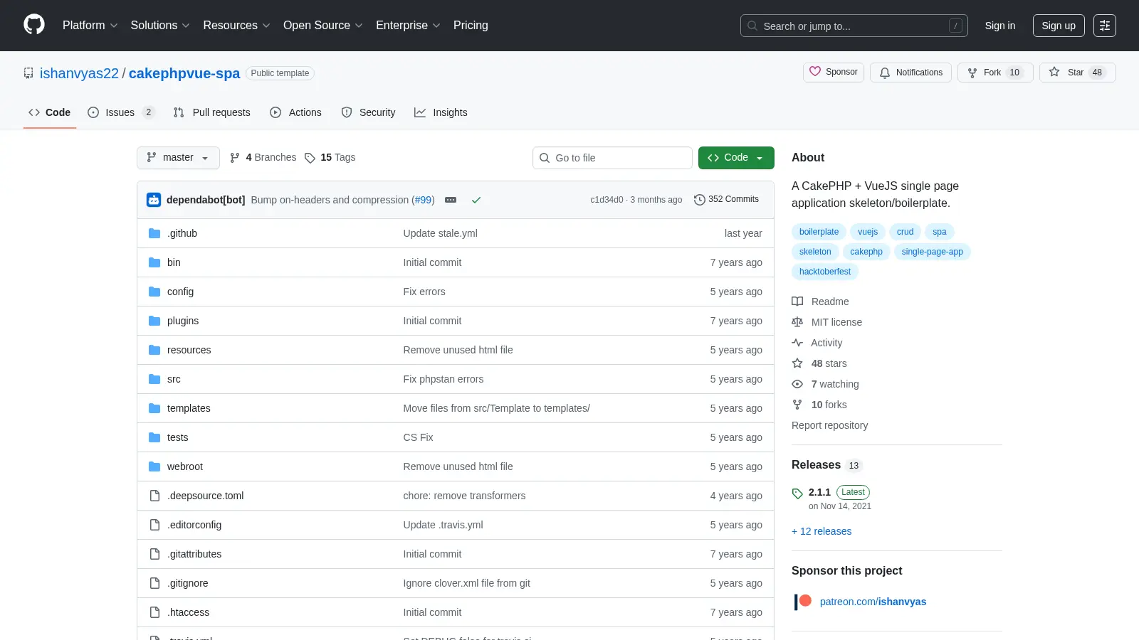Open the patreon.com/ishanvyas link
The height and width of the screenshot is (640, 1139).
(x=873, y=602)
